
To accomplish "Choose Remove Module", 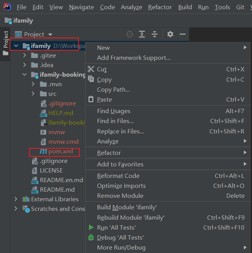I will (168, 195).
